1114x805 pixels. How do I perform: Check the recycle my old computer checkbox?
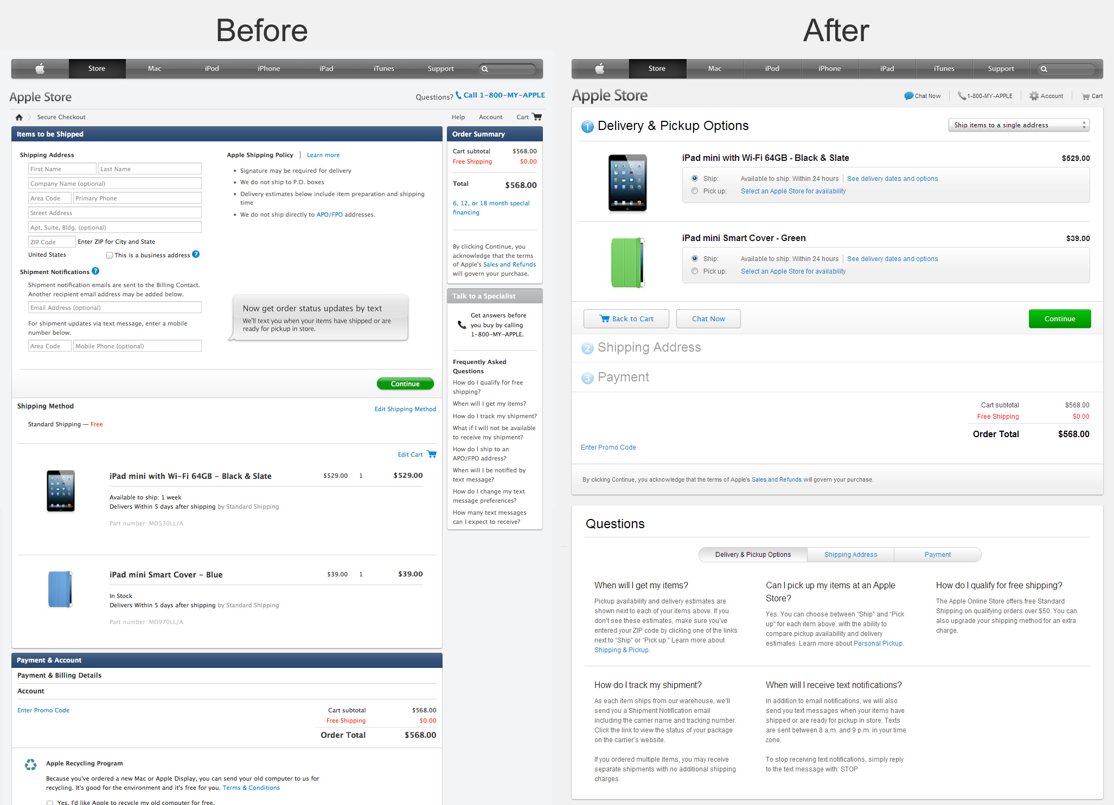point(50,802)
